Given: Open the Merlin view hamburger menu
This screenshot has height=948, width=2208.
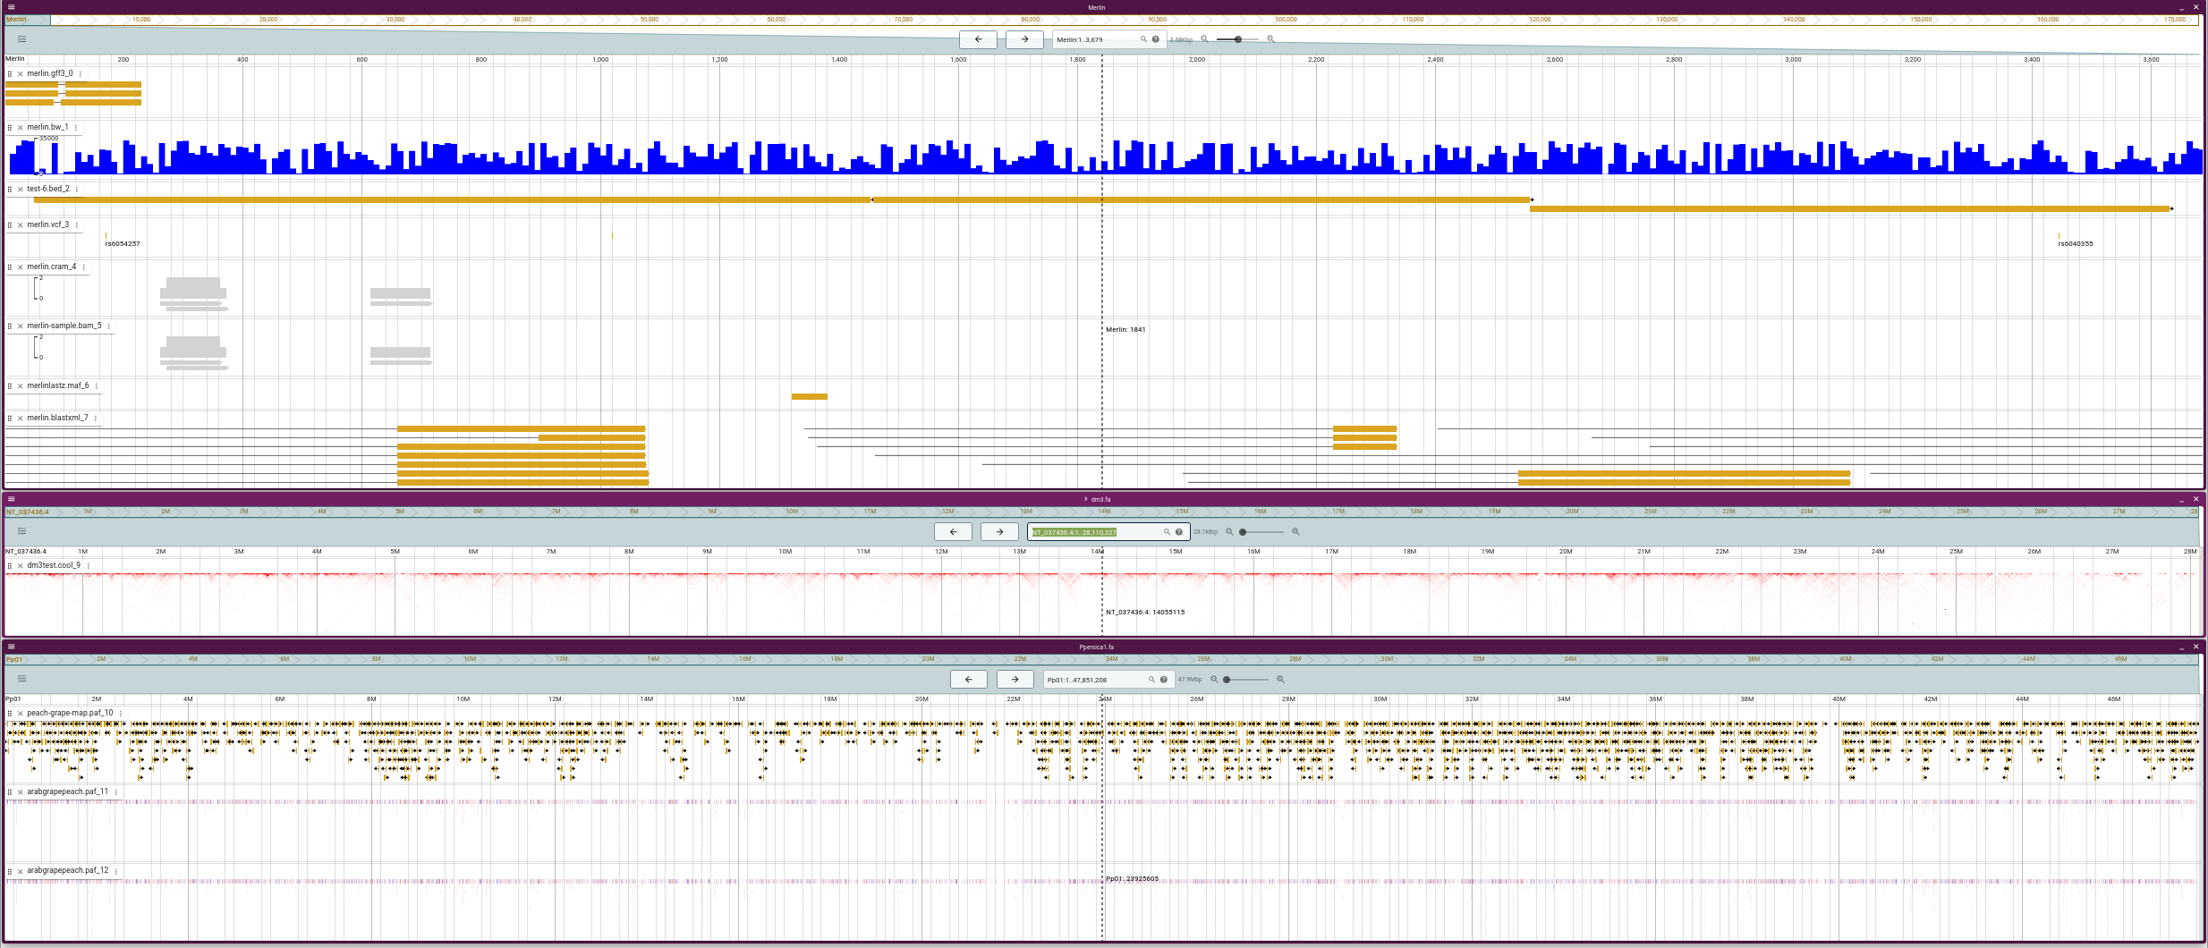Looking at the screenshot, I should 11,7.
